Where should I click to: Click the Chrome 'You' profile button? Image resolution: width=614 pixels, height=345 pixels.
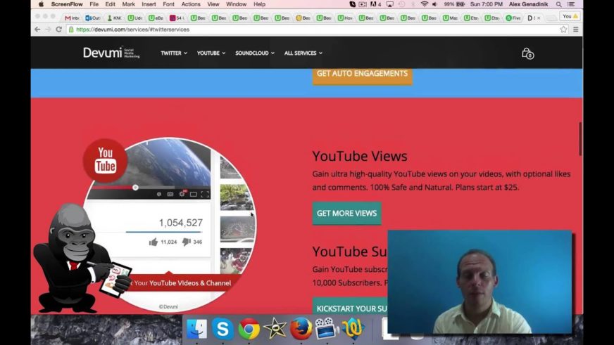570,16
